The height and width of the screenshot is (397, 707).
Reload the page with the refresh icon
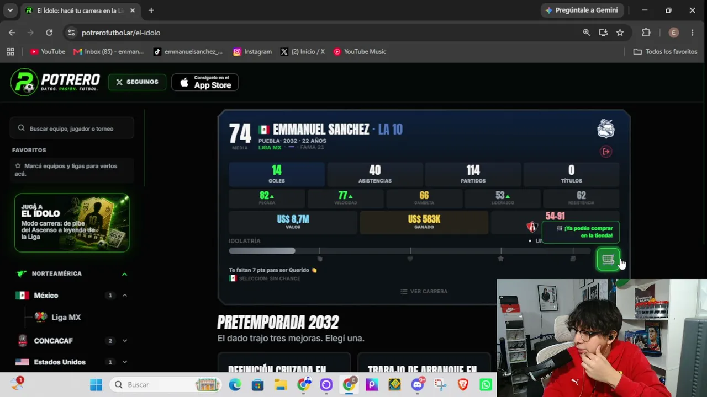click(x=49, y=33)
